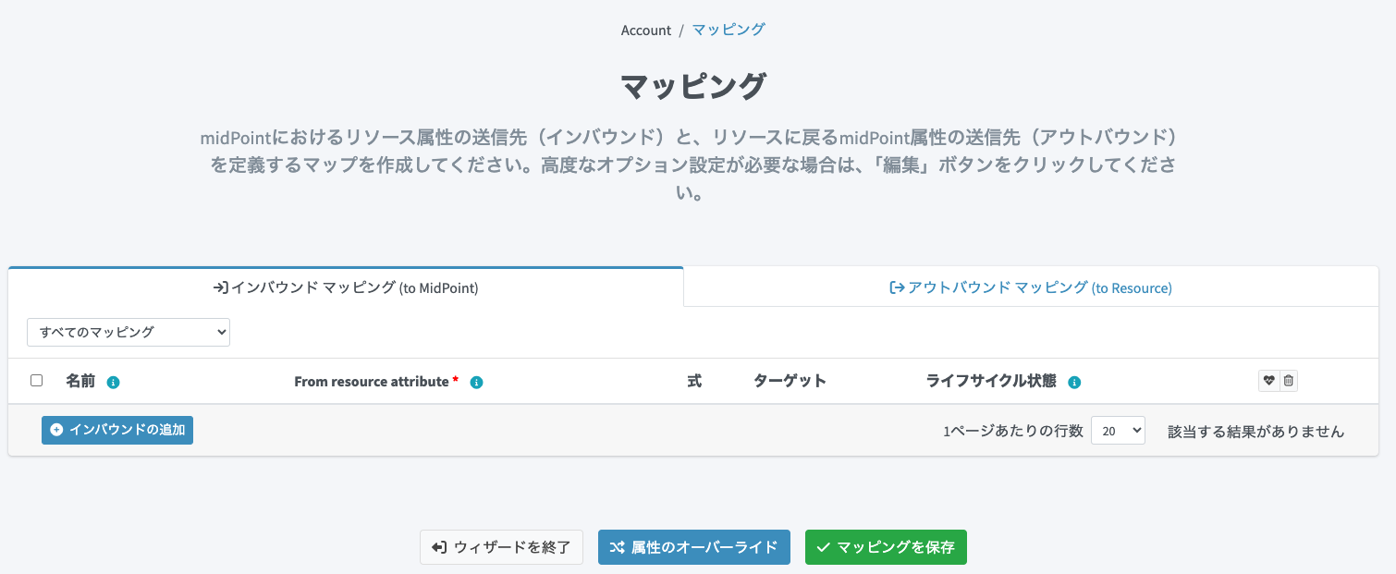Screen dimensions: 1396x574
Task: Click マッピングを保存 button
Action: (x=886, y=547)
